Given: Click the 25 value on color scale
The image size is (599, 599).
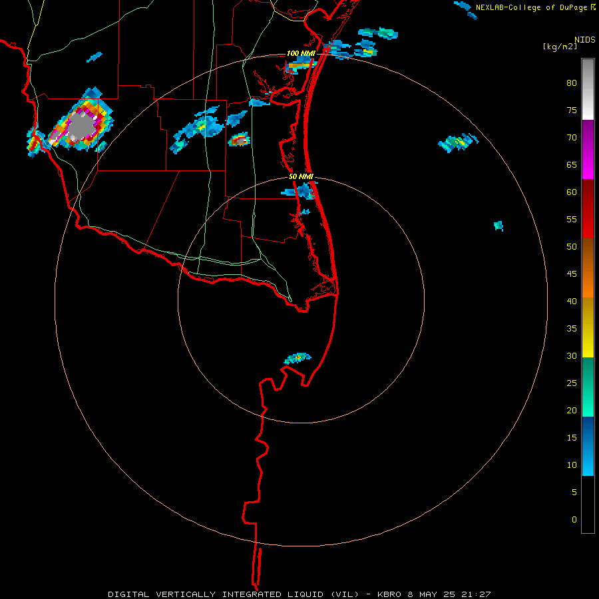Looking at the screenshot, I should 572,383.
